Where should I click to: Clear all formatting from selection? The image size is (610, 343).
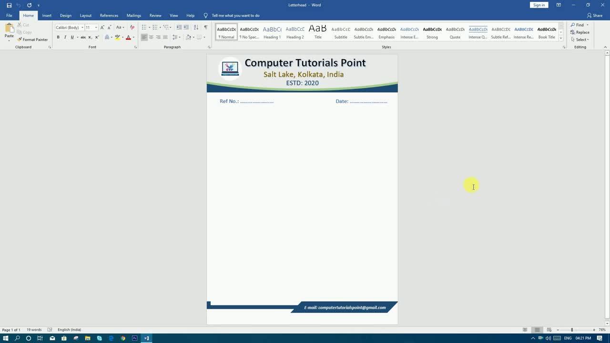coord(132,27)
